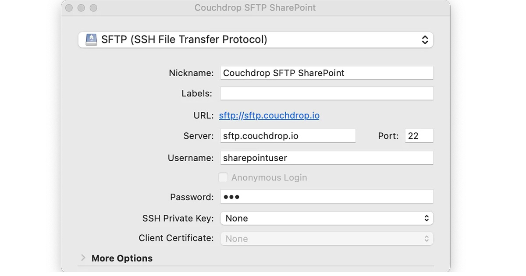Expand the More Options section
The height and width of the screenshot is (276, 526).
click(121, 258)
